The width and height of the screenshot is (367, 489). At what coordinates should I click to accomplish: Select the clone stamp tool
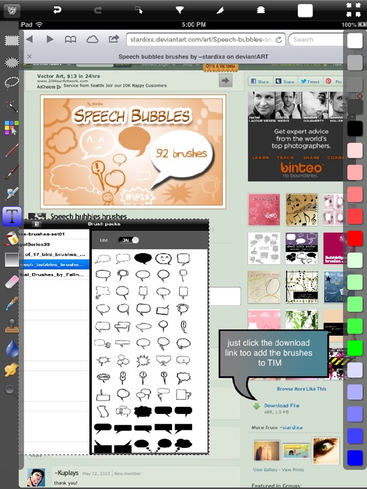coord(12,326)
